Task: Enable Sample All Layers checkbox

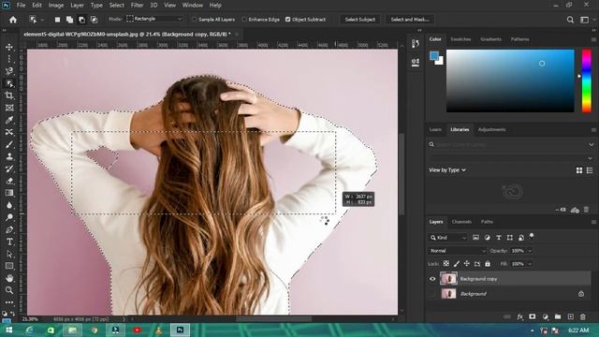Action: (194, 20)
